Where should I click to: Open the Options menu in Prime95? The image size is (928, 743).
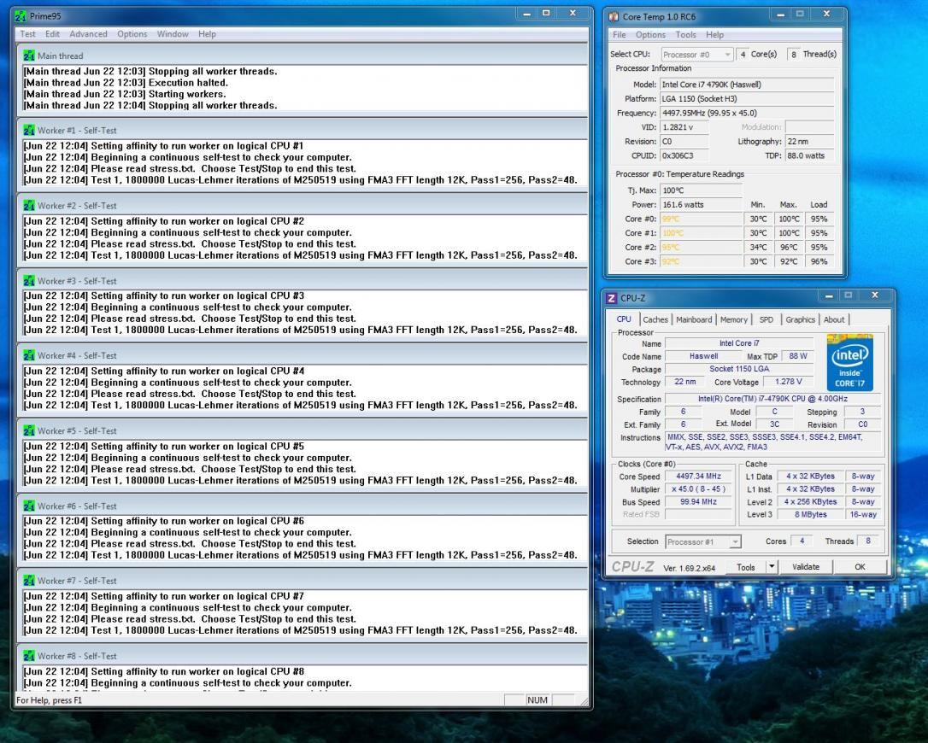click(x=132, y=33)
